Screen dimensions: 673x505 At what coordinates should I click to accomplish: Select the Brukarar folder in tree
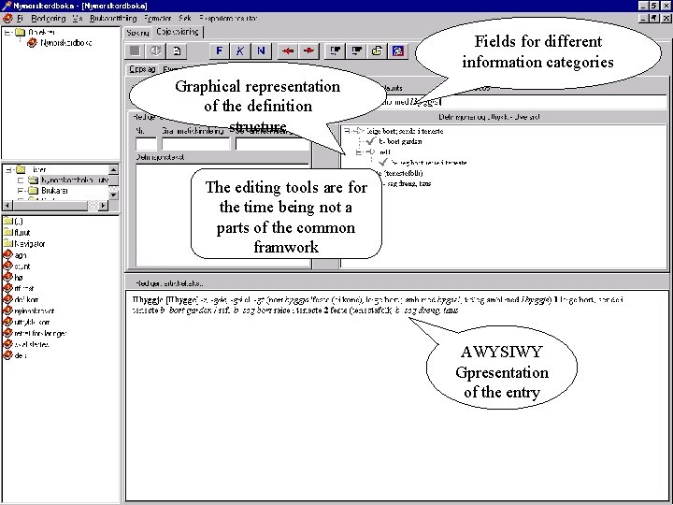pyautogui.click(x=49, y=190)
